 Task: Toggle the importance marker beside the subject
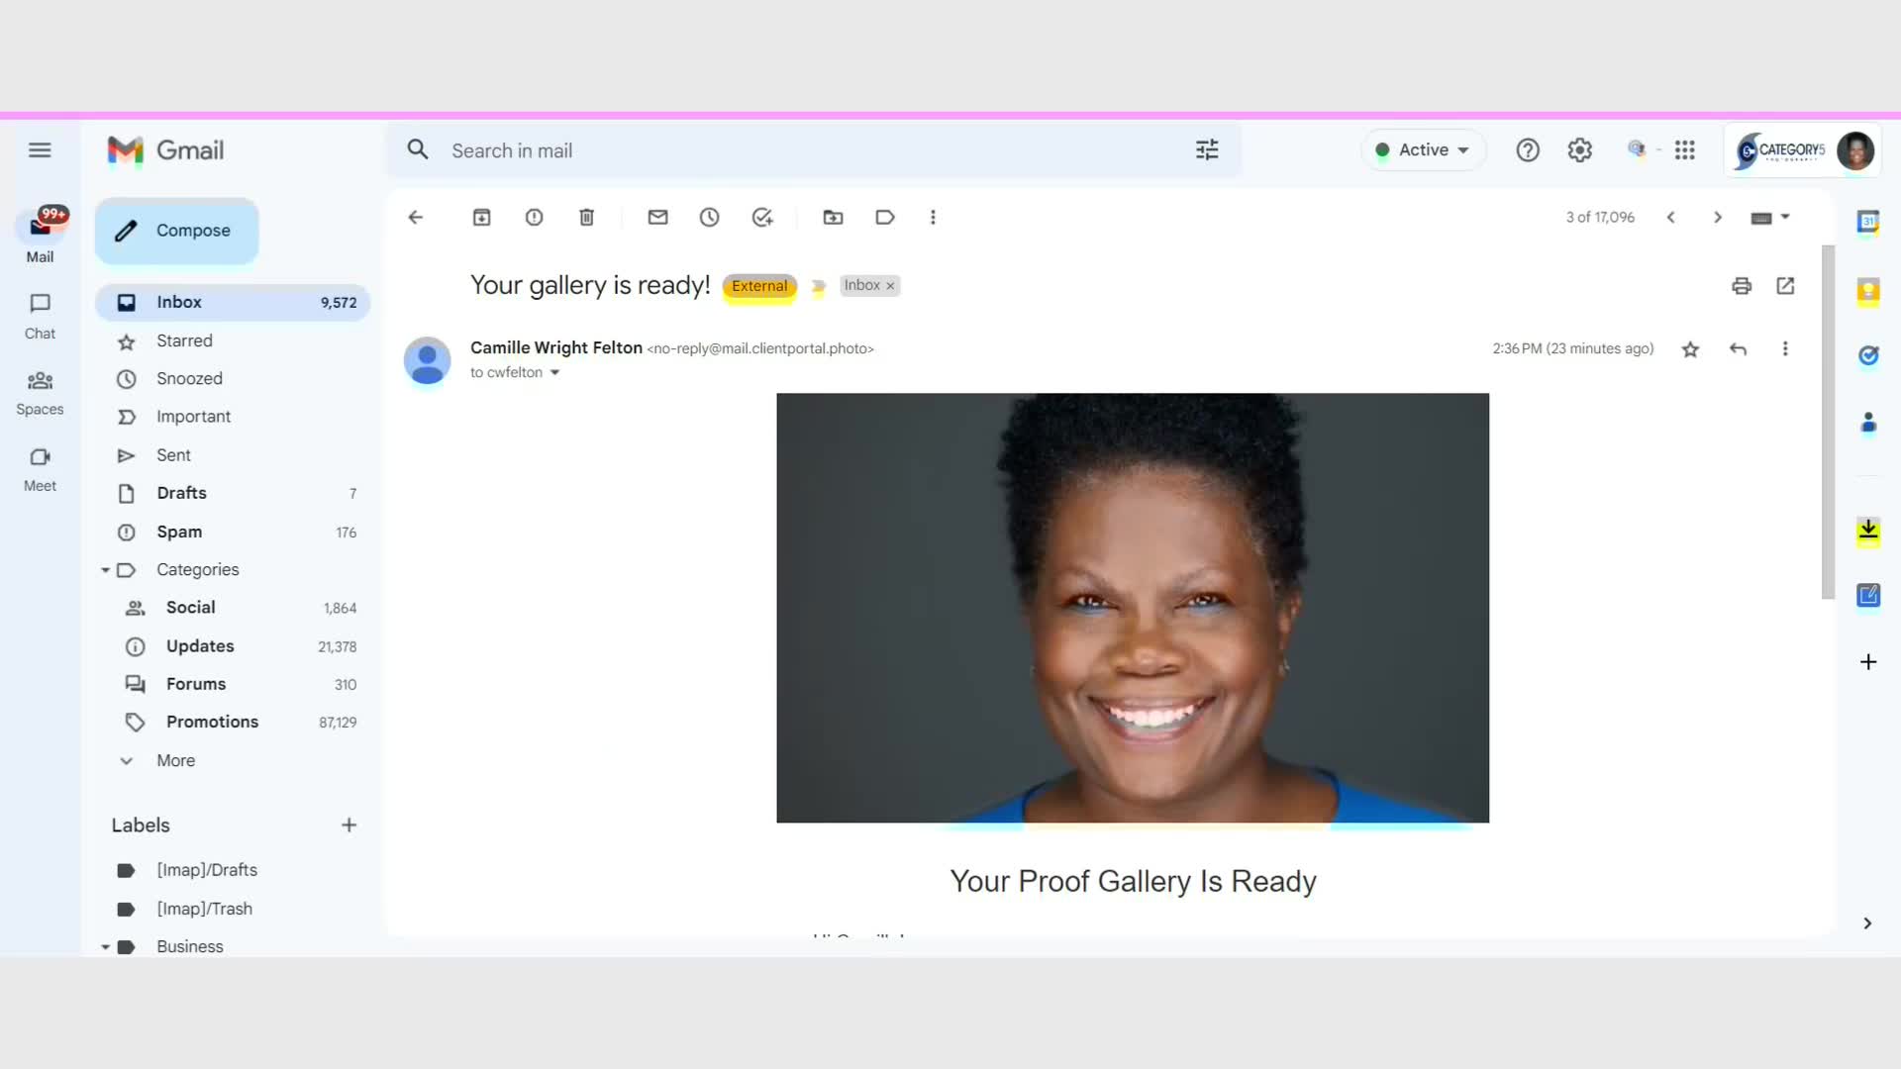coord(818,287)
